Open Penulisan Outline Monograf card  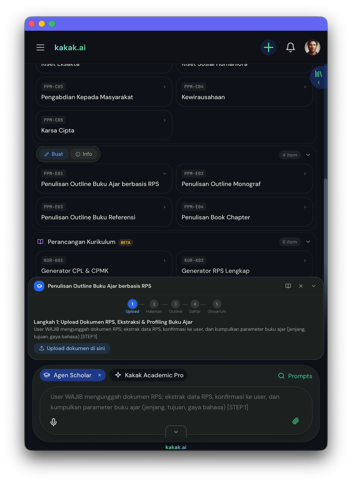(244, 179)
